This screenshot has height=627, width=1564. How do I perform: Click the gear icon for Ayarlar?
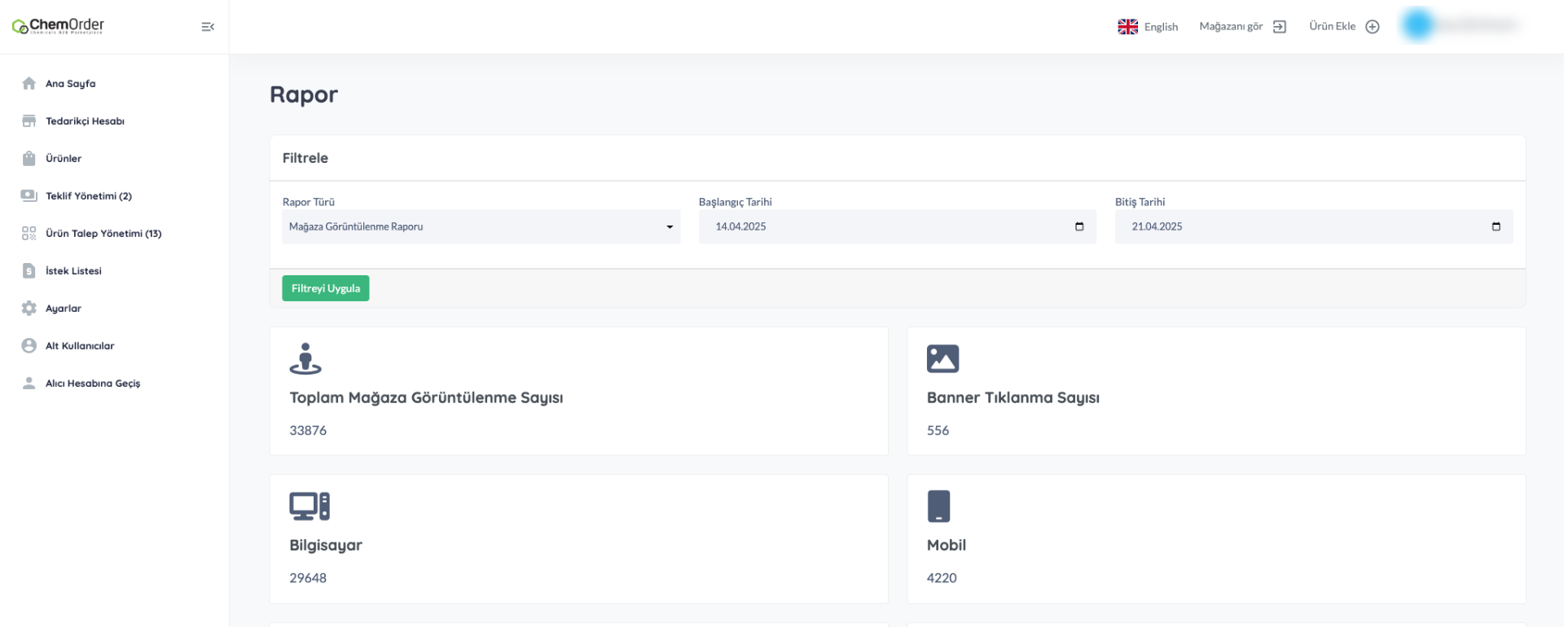tap(29, 309)
